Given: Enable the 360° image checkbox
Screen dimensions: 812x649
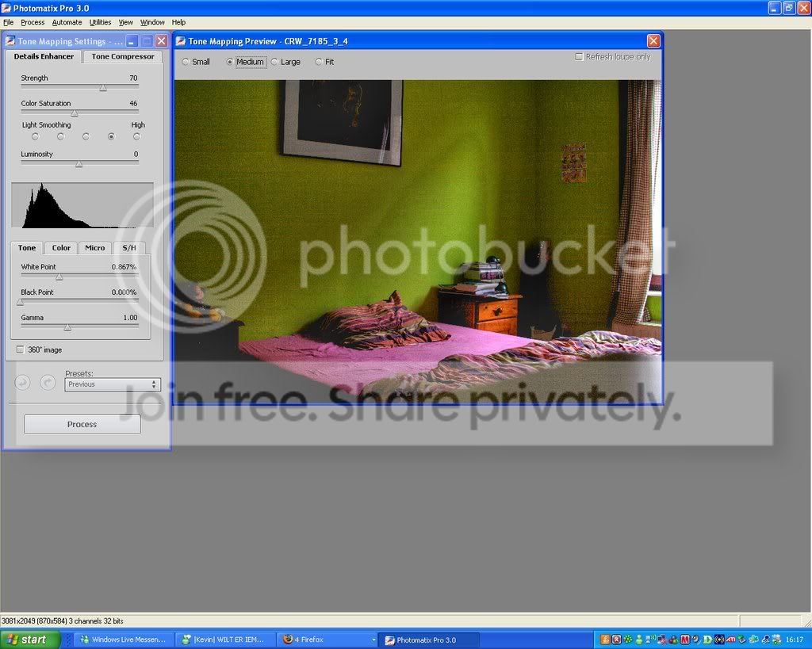Looking at the screenshot, I should pos(20,350).
